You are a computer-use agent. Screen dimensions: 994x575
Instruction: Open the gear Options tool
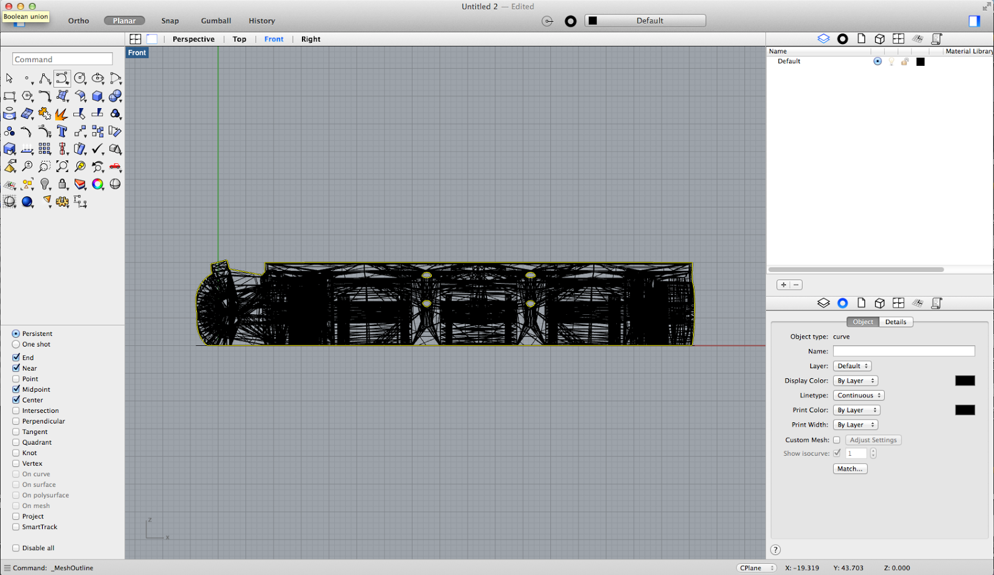[62, 202]
